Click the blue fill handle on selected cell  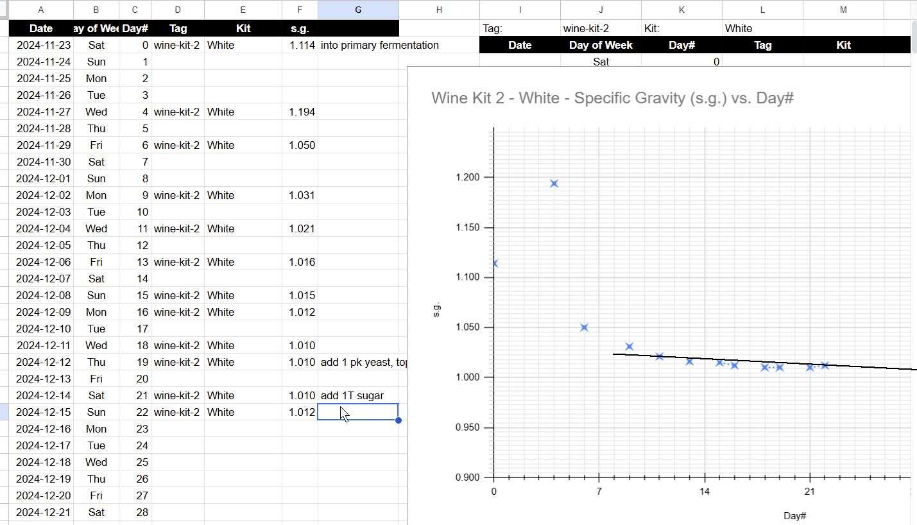pyautogui.click(x=399, y=420)
